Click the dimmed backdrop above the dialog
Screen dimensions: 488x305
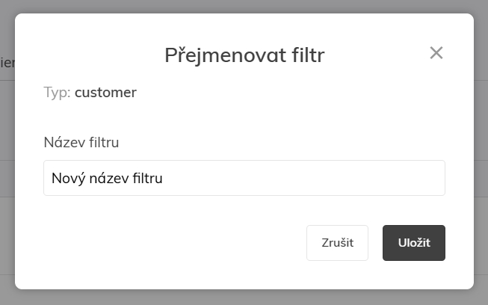244,6
